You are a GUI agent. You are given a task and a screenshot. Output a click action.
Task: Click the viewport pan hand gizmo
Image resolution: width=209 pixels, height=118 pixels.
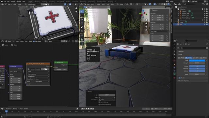[x=146, y=23]
